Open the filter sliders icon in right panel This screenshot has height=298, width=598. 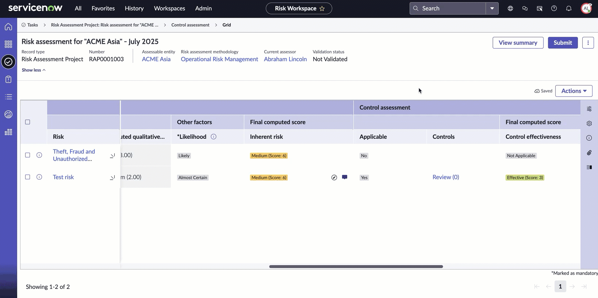click(x=589, y=109)
